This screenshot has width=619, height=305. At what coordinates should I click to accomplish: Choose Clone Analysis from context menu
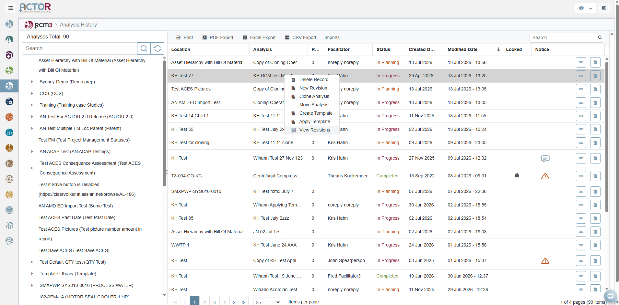click(314, 96)
